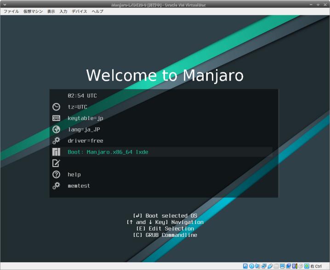This screenshot has width=330, height=270.
Task: Click the USB status bar indicator
Action: coord(270,266)
